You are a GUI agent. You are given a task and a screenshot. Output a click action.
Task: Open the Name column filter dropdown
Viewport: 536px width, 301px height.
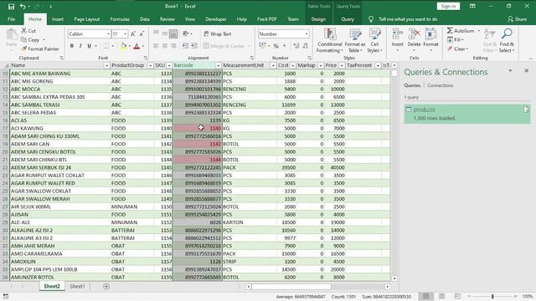(106, 65)
